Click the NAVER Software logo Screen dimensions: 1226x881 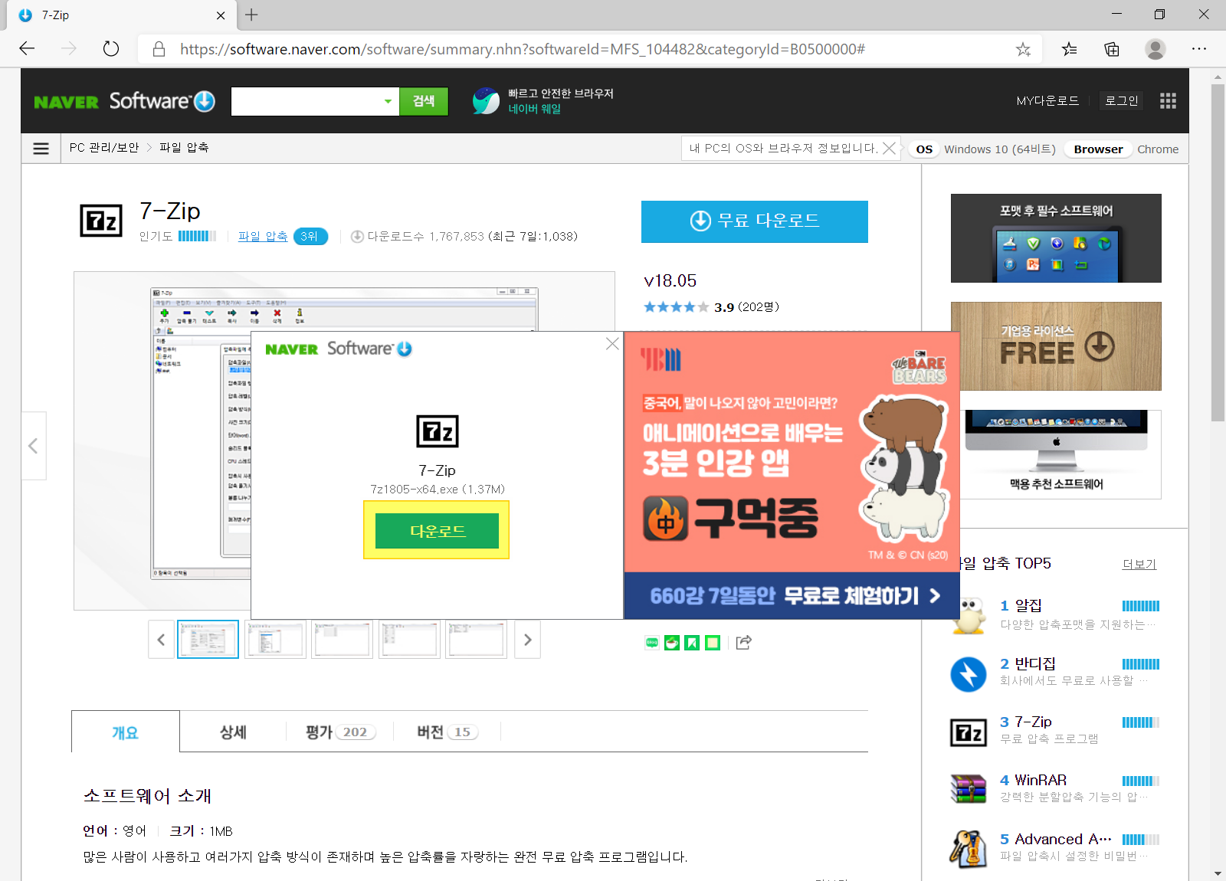pos(125,101)
